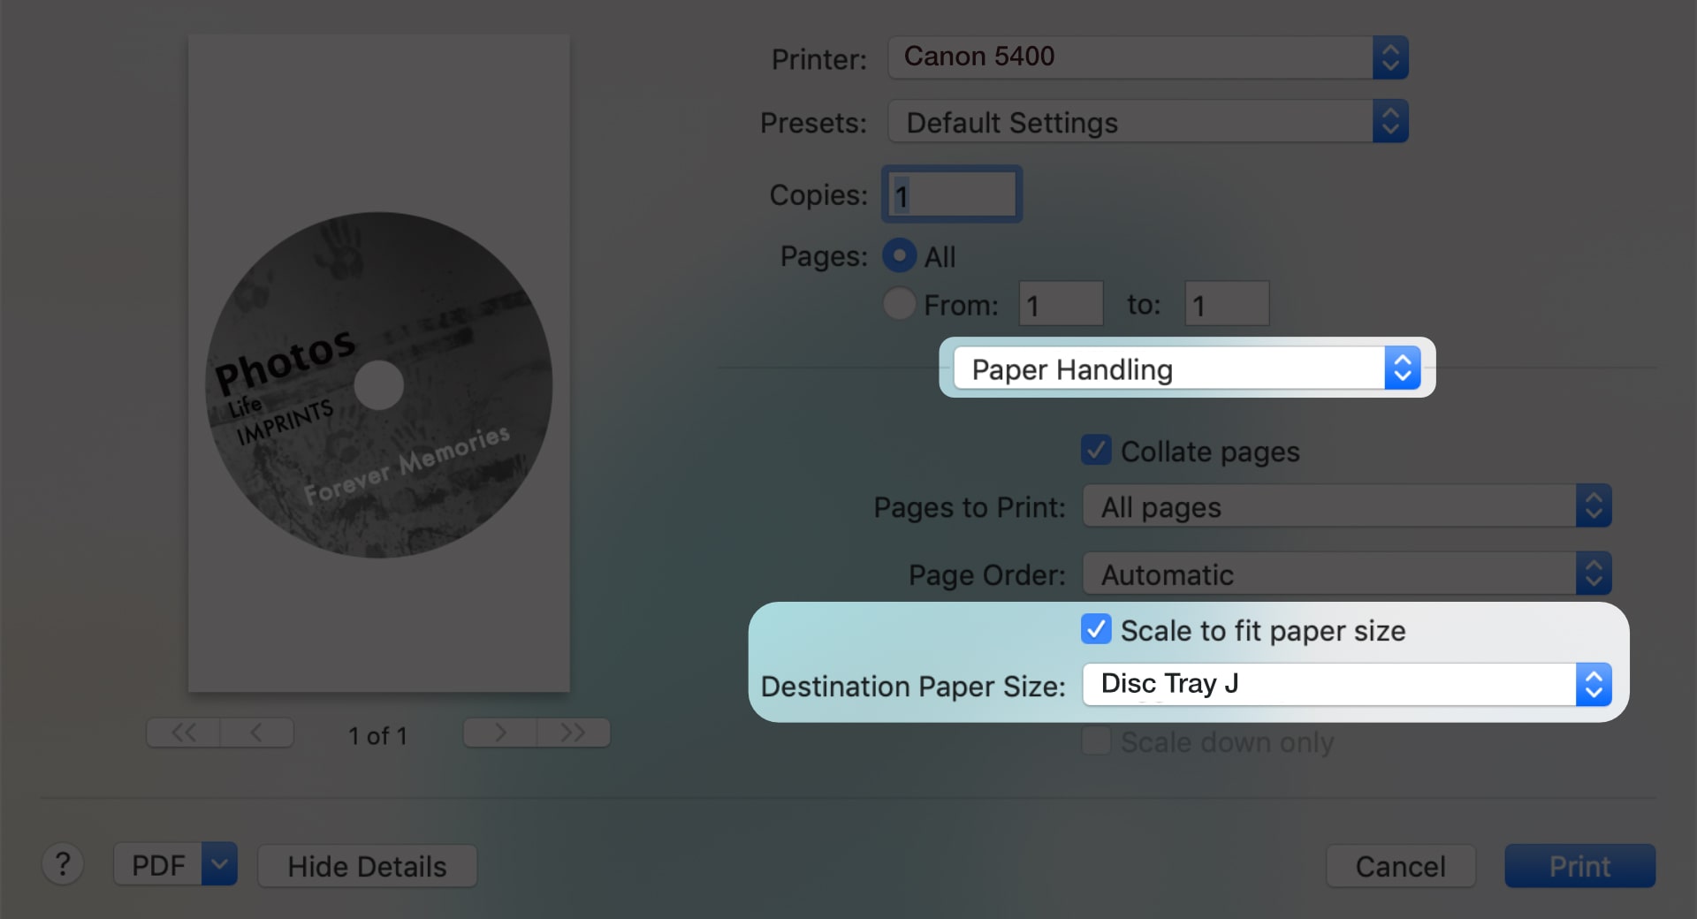Click the Presets stepper arrows
The width and height of the screenshot is (1697, 919).
(1389, 121)
